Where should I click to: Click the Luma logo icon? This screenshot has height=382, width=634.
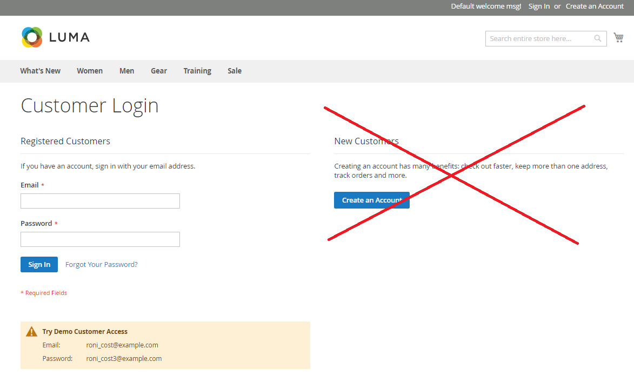coord(32,37)
